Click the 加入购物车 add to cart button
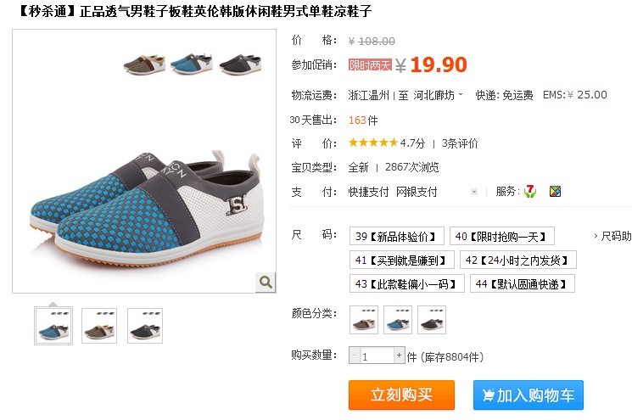The height and width of the screenshot is (420, 632). [529, 395]
